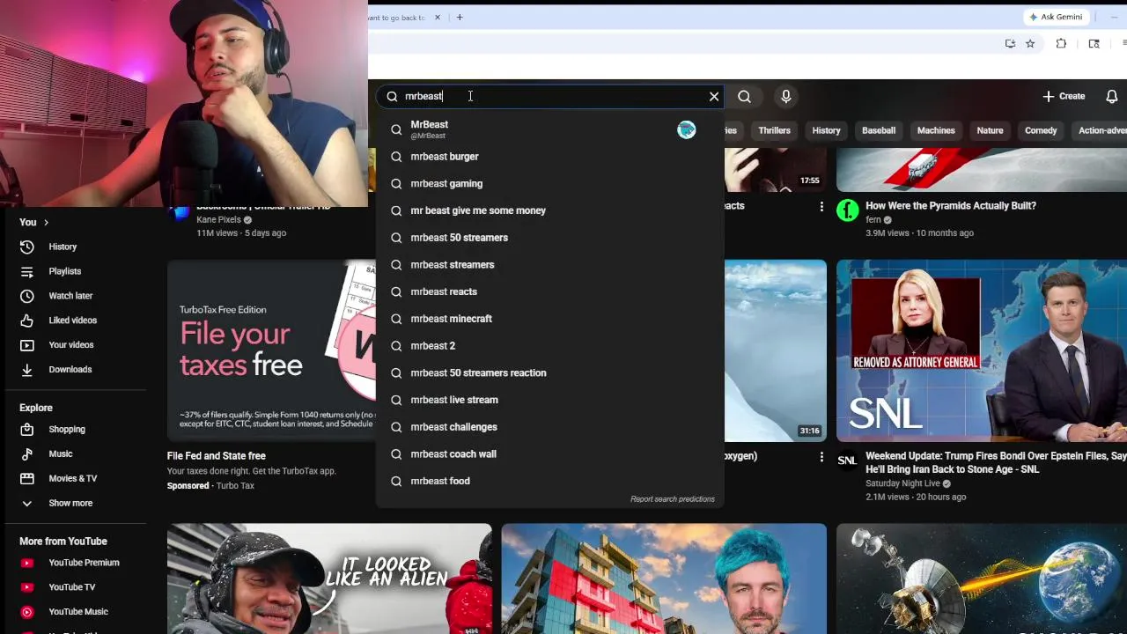Viewport: 1127px width, 634px height.
Task: Open the browser side panel icon
Action: pos(1094,44)
